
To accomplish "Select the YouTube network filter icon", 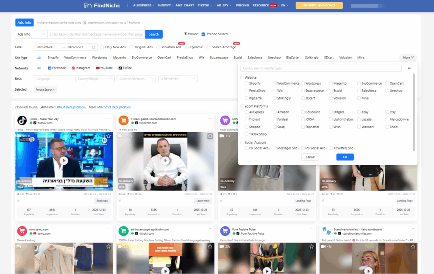I will [x=97, y=67].
